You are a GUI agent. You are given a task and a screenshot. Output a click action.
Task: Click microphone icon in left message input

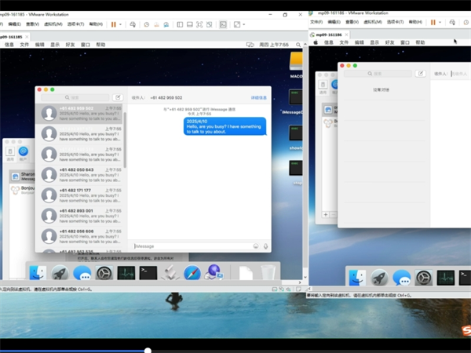(x=266, y=246)
